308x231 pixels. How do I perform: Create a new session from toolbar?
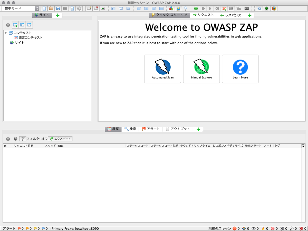point(44,8)
